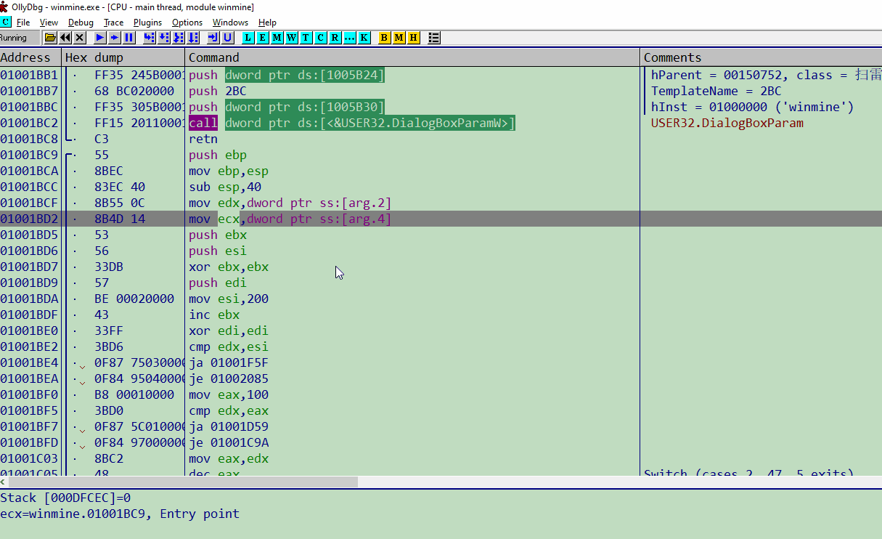Select address 01001BC9 row
This screenshot has height=539, width=882.
(x=441, y=155)
